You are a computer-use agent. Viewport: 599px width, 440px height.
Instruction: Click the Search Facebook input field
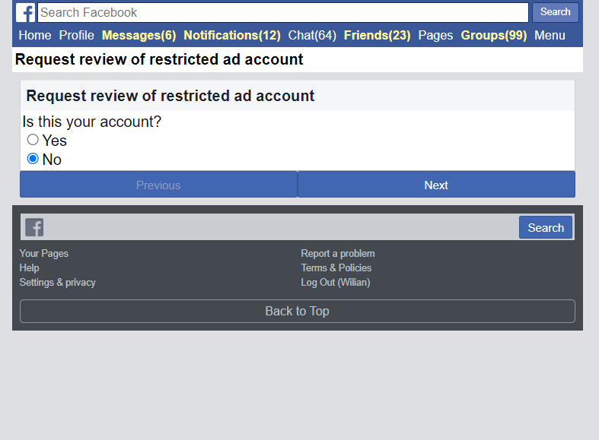[282, 12]
